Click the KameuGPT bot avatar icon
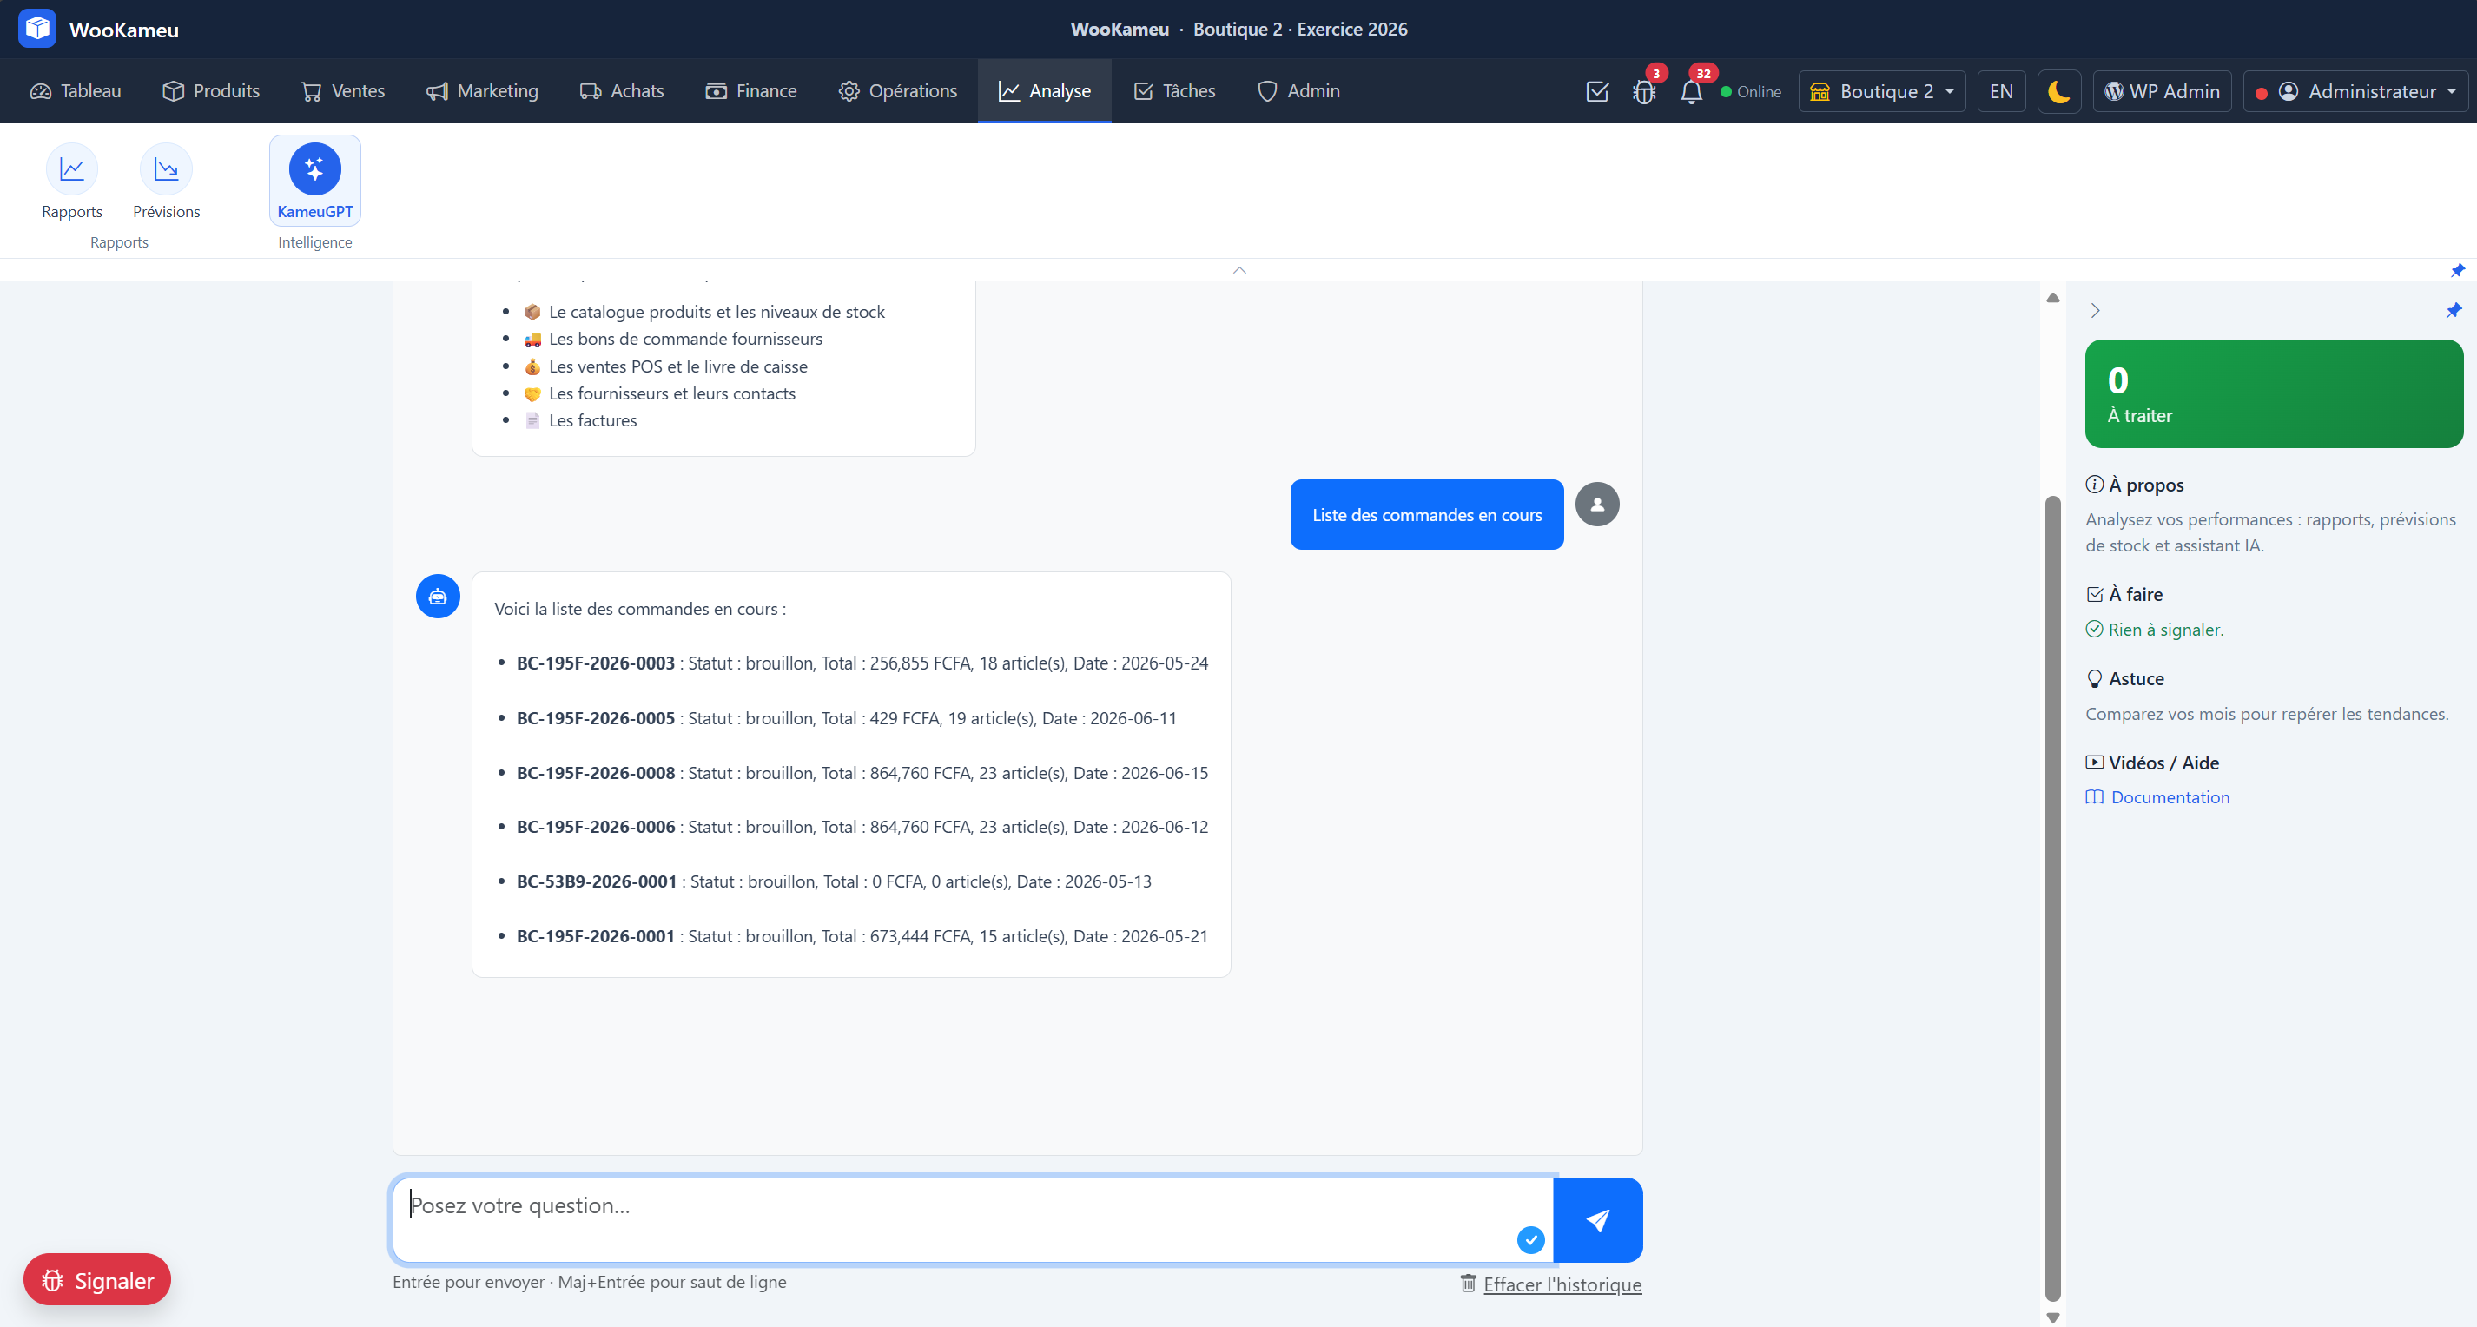This screenshot has height=1327, width=2477. coord(438,596)
